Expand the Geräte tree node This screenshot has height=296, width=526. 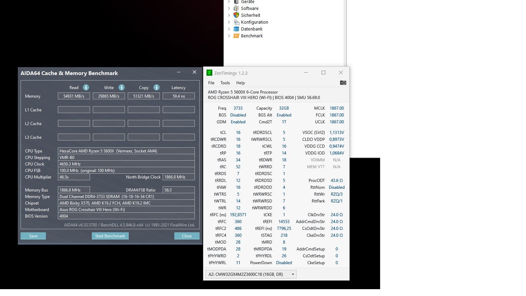pos(229,2)
